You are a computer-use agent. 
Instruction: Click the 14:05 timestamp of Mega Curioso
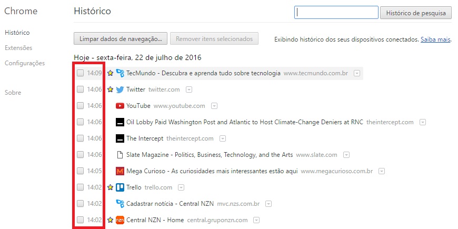tap(94, 171)
